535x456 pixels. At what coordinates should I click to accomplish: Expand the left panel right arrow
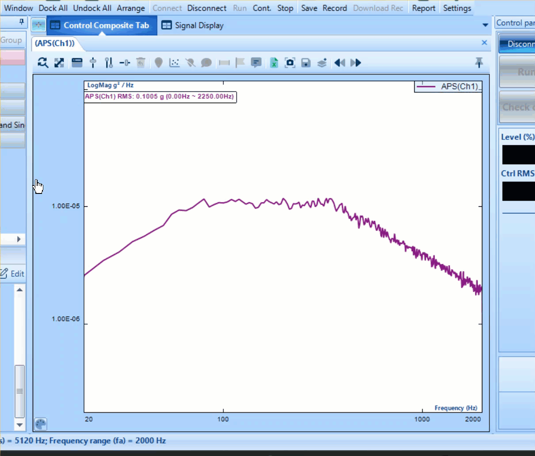(x=19, y=239)
